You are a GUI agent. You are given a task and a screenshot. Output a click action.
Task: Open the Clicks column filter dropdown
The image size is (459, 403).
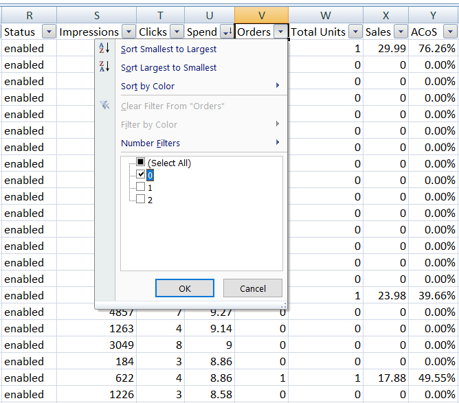(177, 32)
